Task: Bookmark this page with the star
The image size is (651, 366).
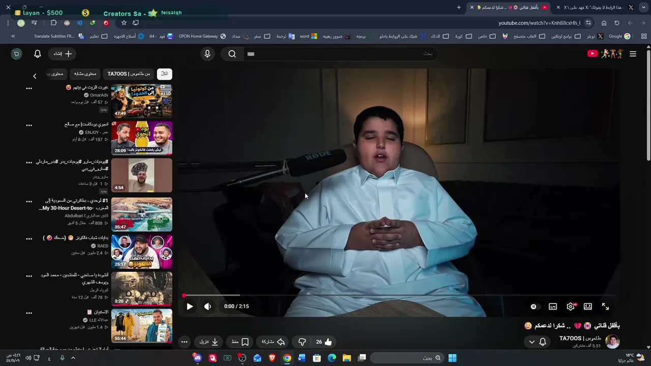Action: click(124, 23)
